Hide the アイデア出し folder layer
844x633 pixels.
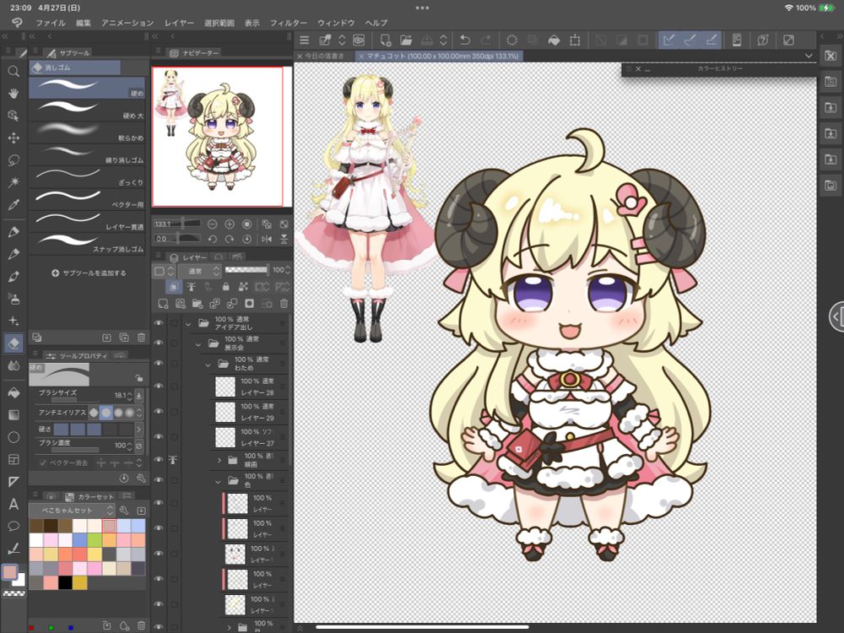pyautogui.click(x=159, y=323)
